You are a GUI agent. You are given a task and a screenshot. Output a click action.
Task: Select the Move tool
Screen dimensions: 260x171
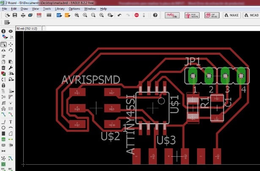(11, 45)
